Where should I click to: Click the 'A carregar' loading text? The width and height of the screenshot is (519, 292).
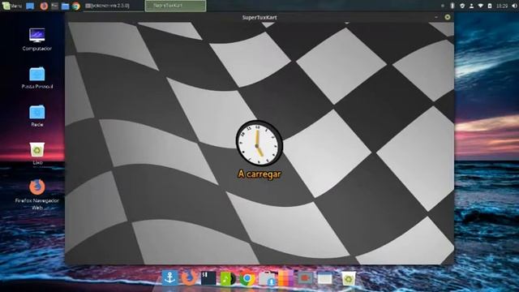(259, 174)
